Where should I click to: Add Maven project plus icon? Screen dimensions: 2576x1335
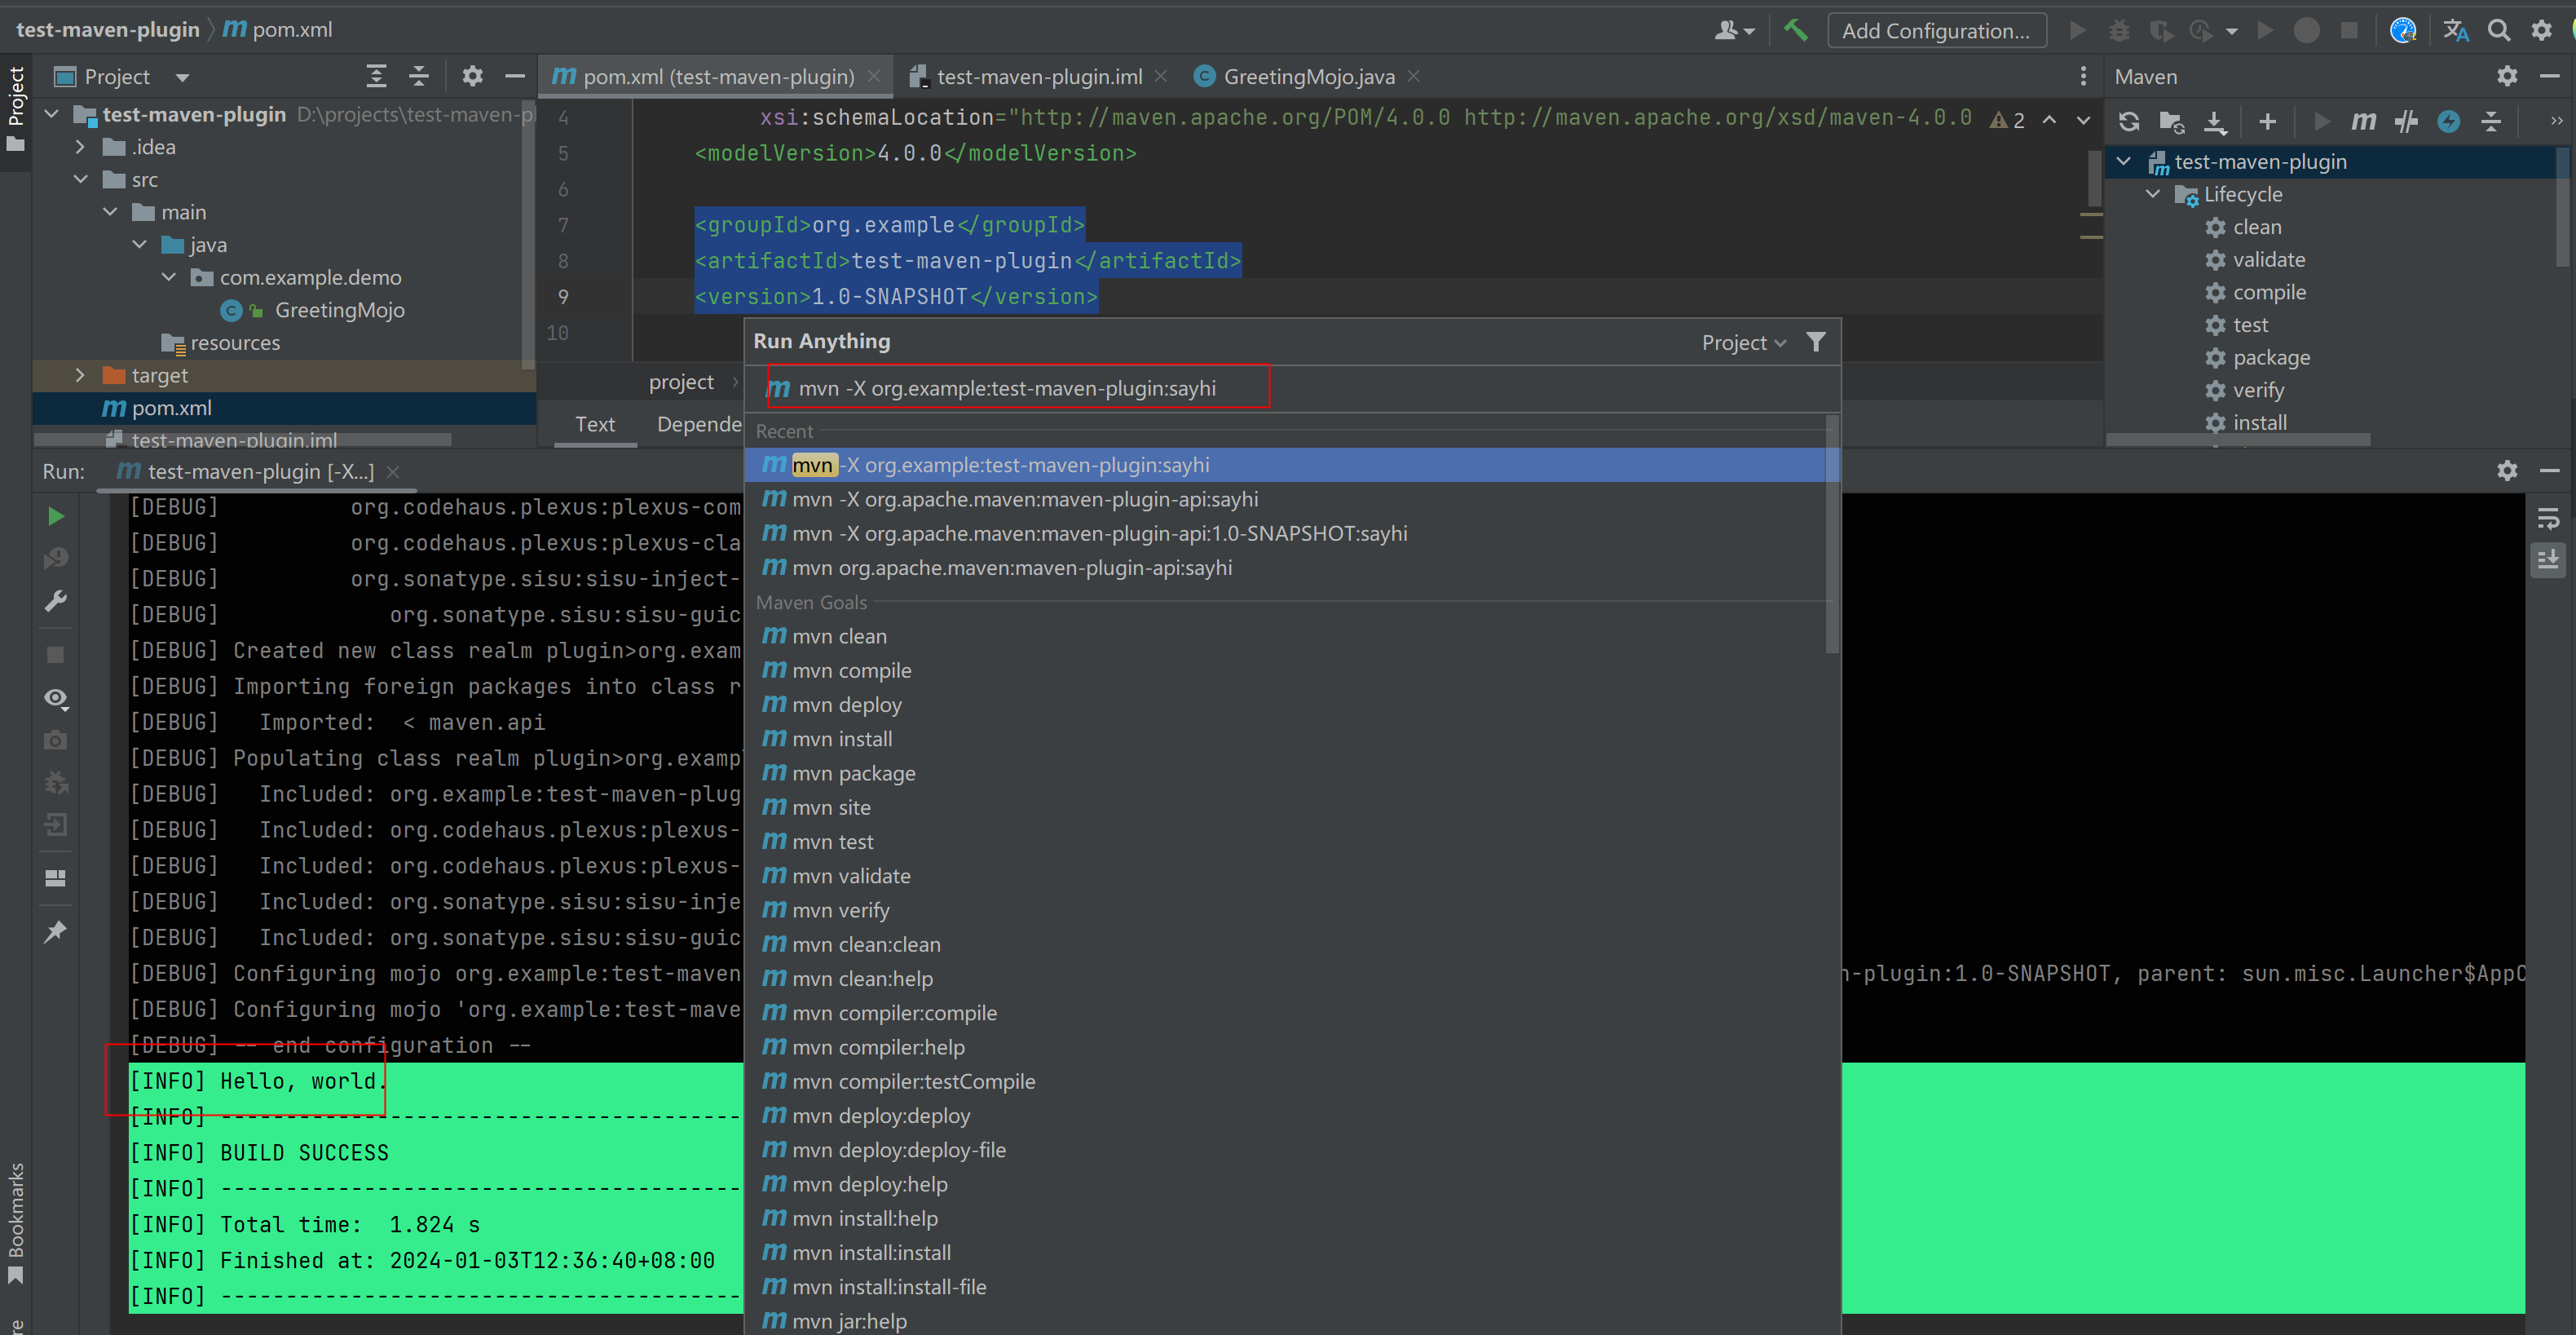point(2267,121)
